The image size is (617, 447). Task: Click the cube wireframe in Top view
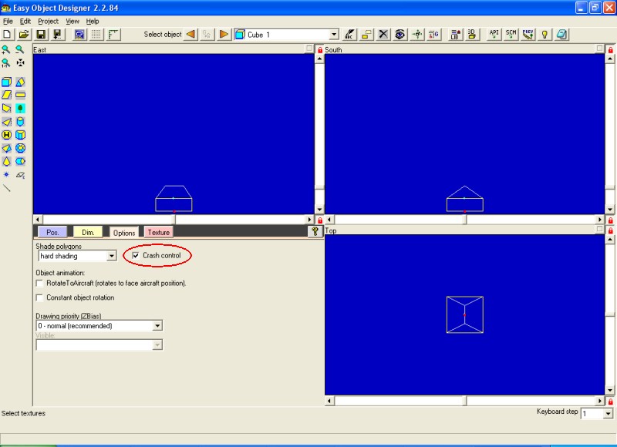(x=465, y=314)
